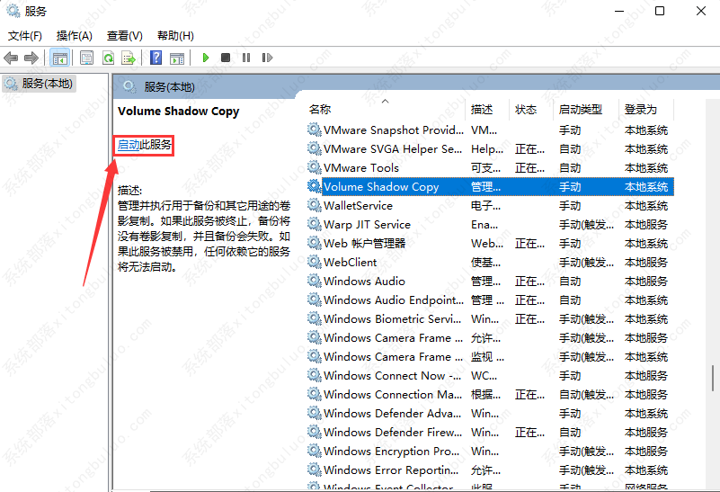This screenshot has height=492, width=720.
Task: Open the 查看(V) menu
Action: click(124, 36)
